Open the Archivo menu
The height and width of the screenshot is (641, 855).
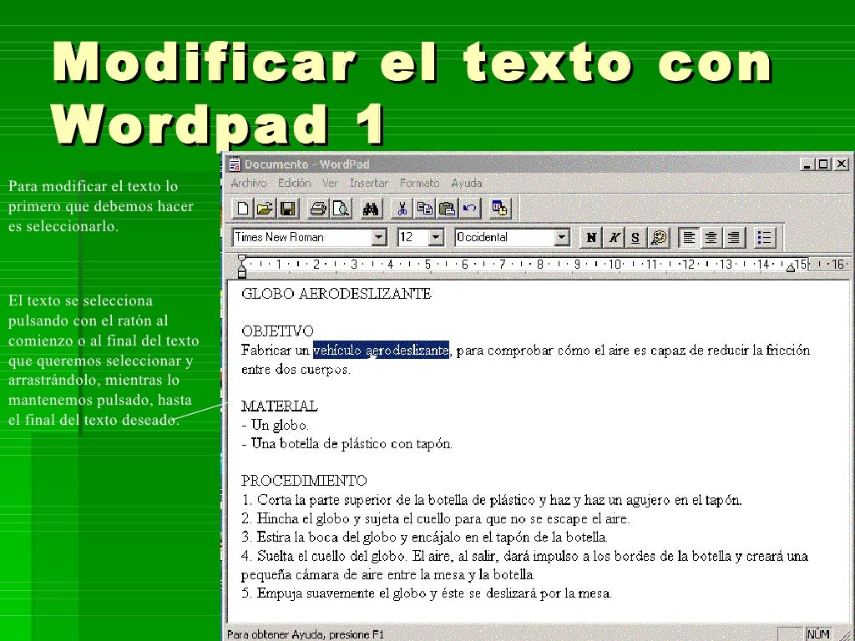point(249,183)
